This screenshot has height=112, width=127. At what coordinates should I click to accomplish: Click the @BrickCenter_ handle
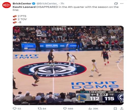click(47, 4)
